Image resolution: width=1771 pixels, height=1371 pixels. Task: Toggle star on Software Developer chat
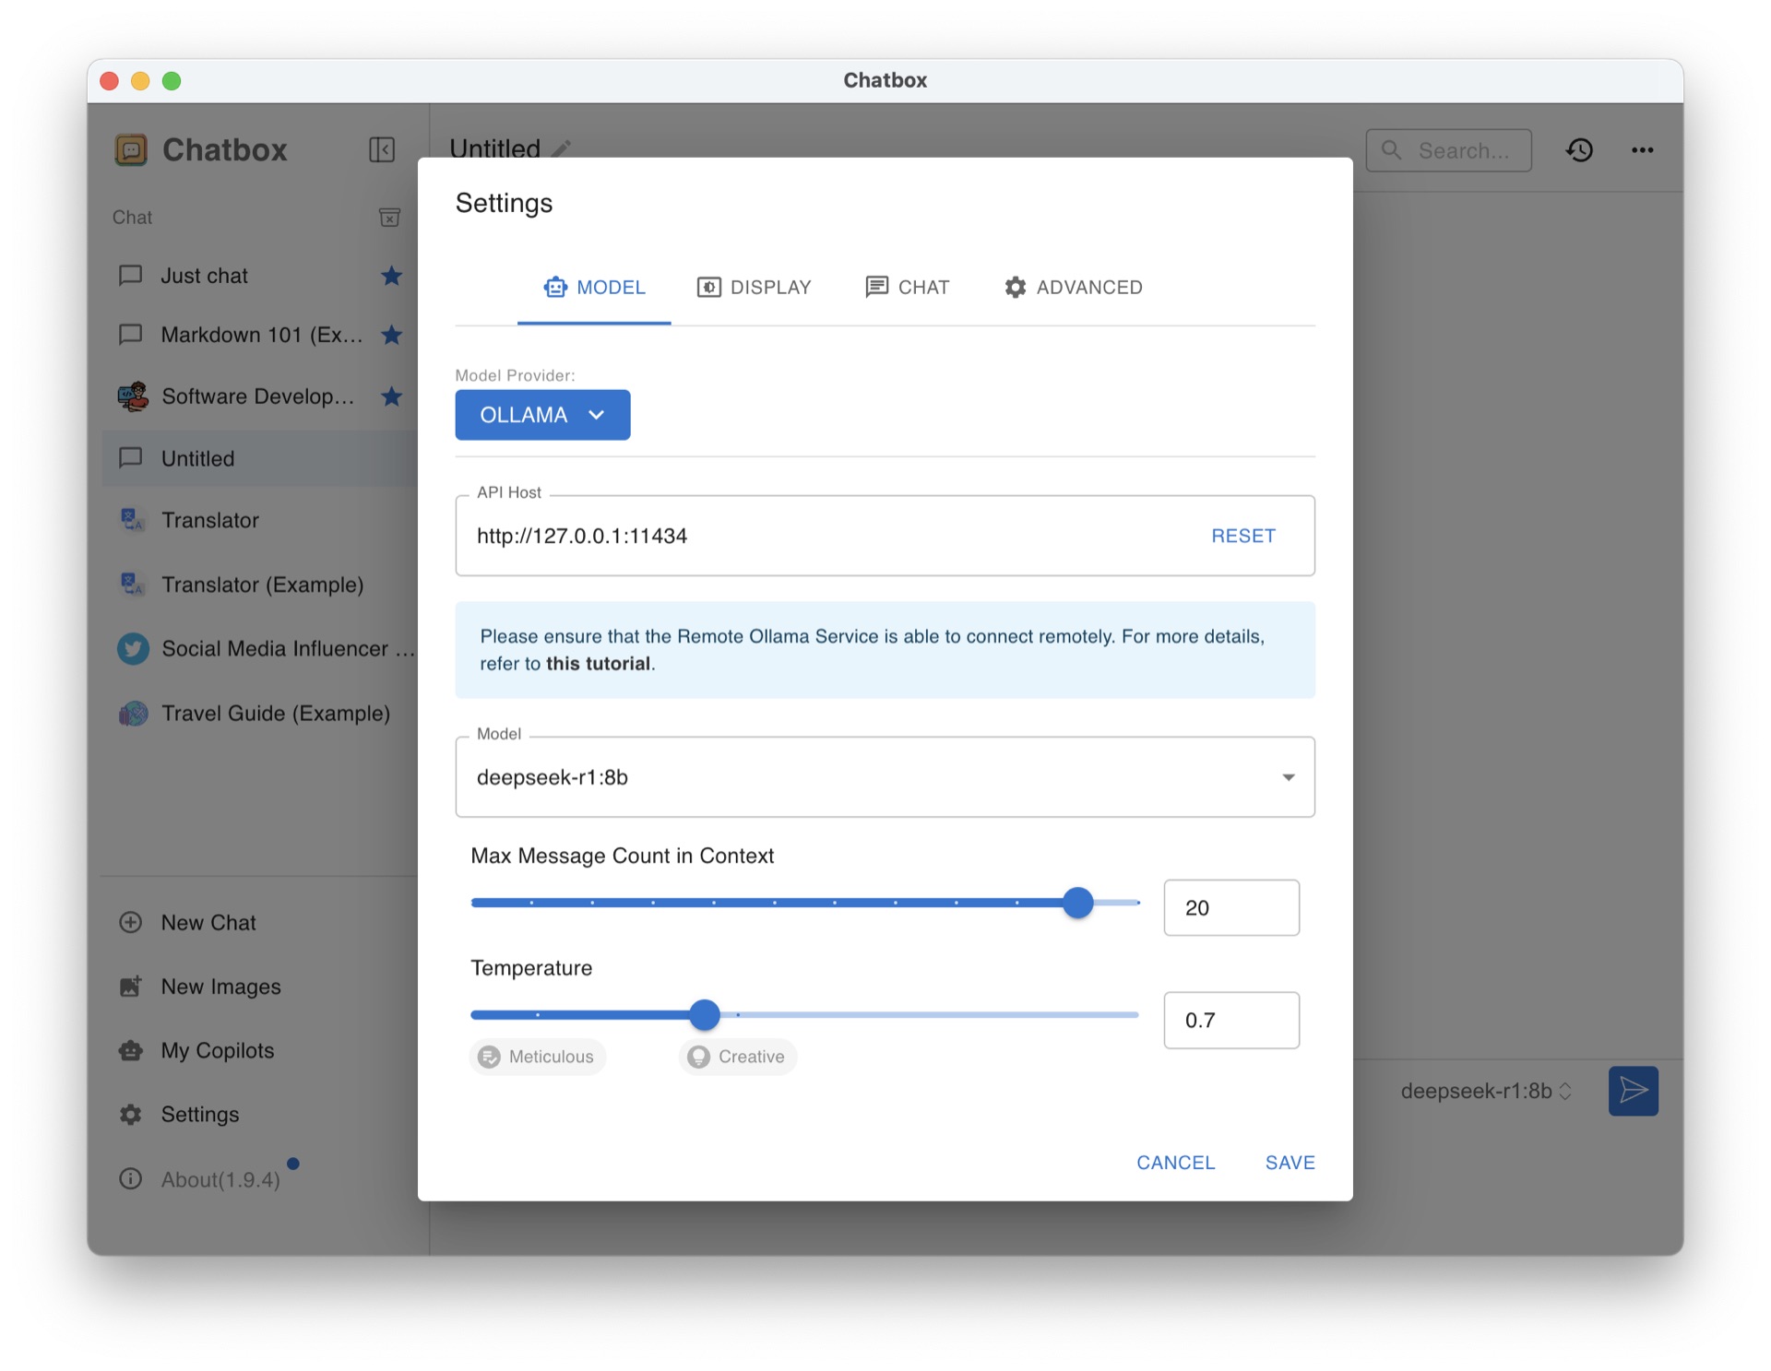(391, 396)
